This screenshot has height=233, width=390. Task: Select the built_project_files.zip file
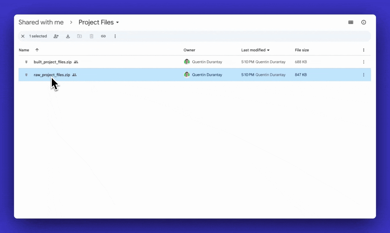[52, 62]
